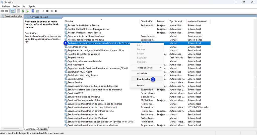
Task: Select Scalefusion Watchdog Service row
Action: 83,75
